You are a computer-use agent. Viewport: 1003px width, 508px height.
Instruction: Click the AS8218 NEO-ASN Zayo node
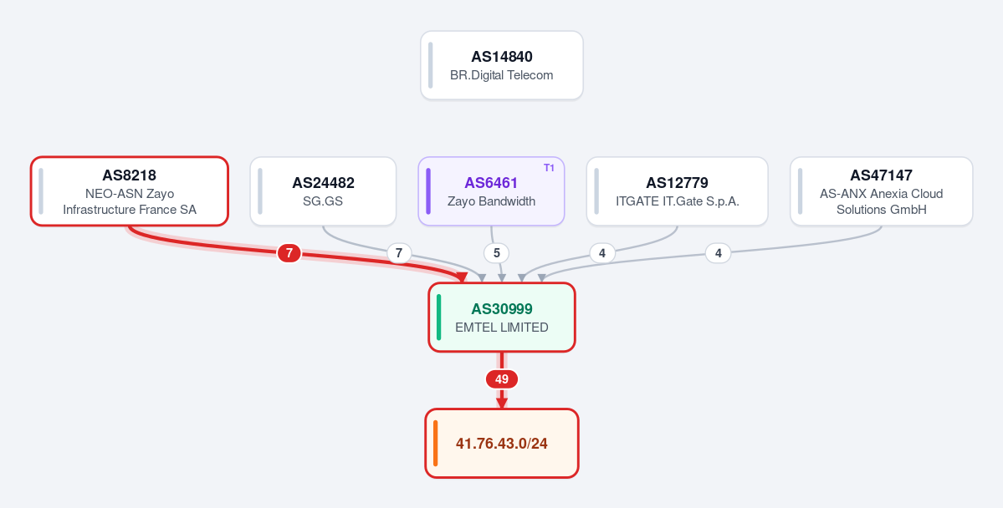[x=129, y=191]
